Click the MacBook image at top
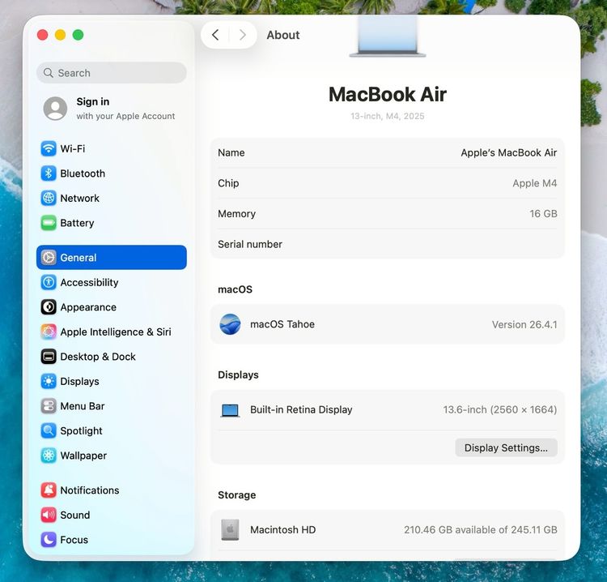This screenshot has height=582, width=607. 388,36
